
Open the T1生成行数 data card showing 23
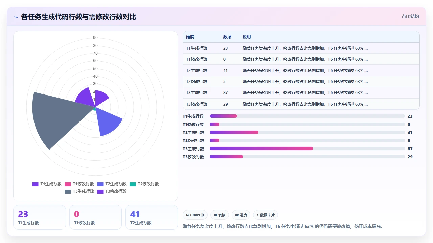point(40,217)
